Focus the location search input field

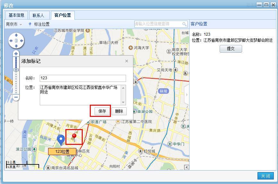pyautogui.click(x=158, y=24)
